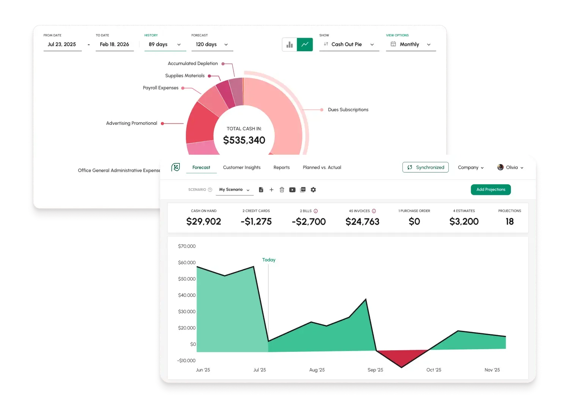This screenshot has height=406, width=569.
Task: Click the calendar icon beside Monthly
Action: point(393,44)
